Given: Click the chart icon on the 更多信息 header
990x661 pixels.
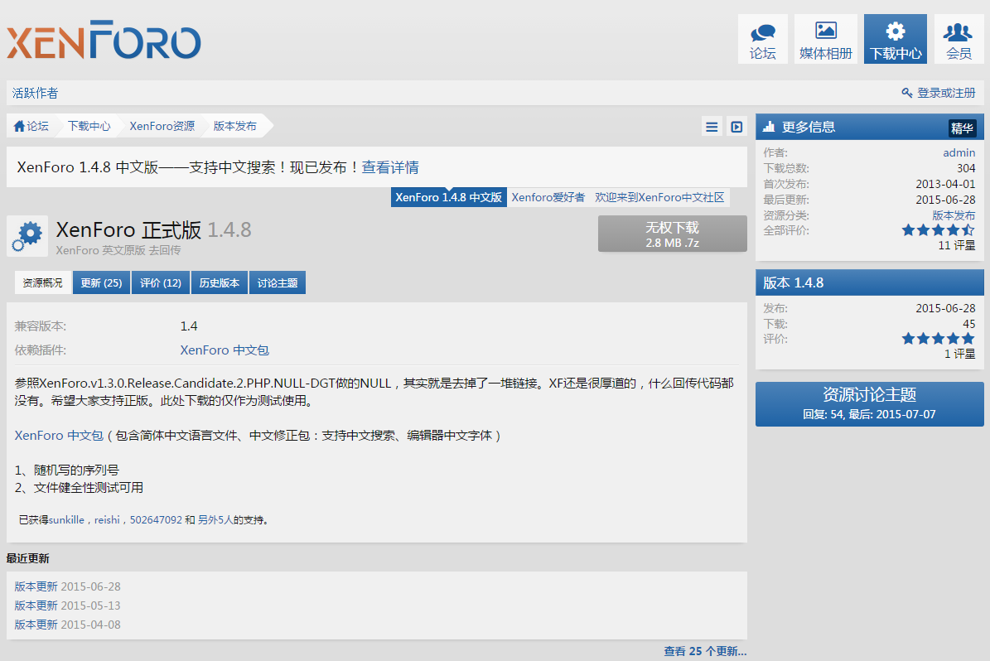Looking at the screenshot, I should (x=767, y=125).
